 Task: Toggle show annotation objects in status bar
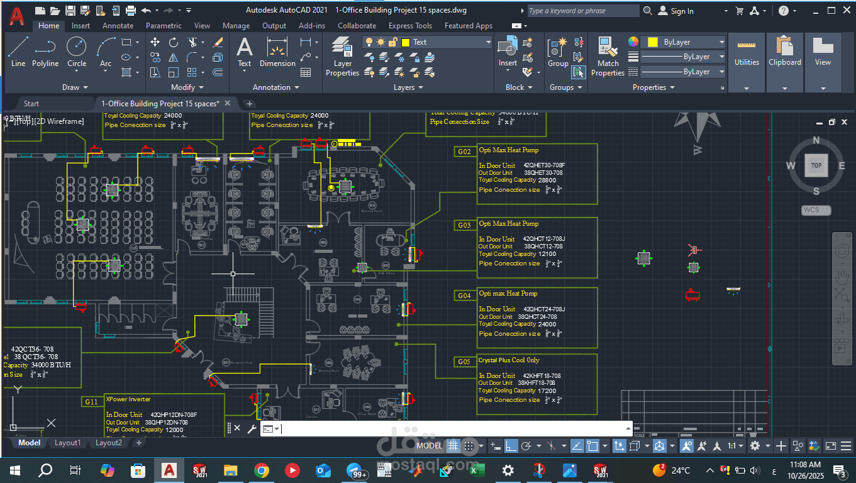[x=686, y=446]
